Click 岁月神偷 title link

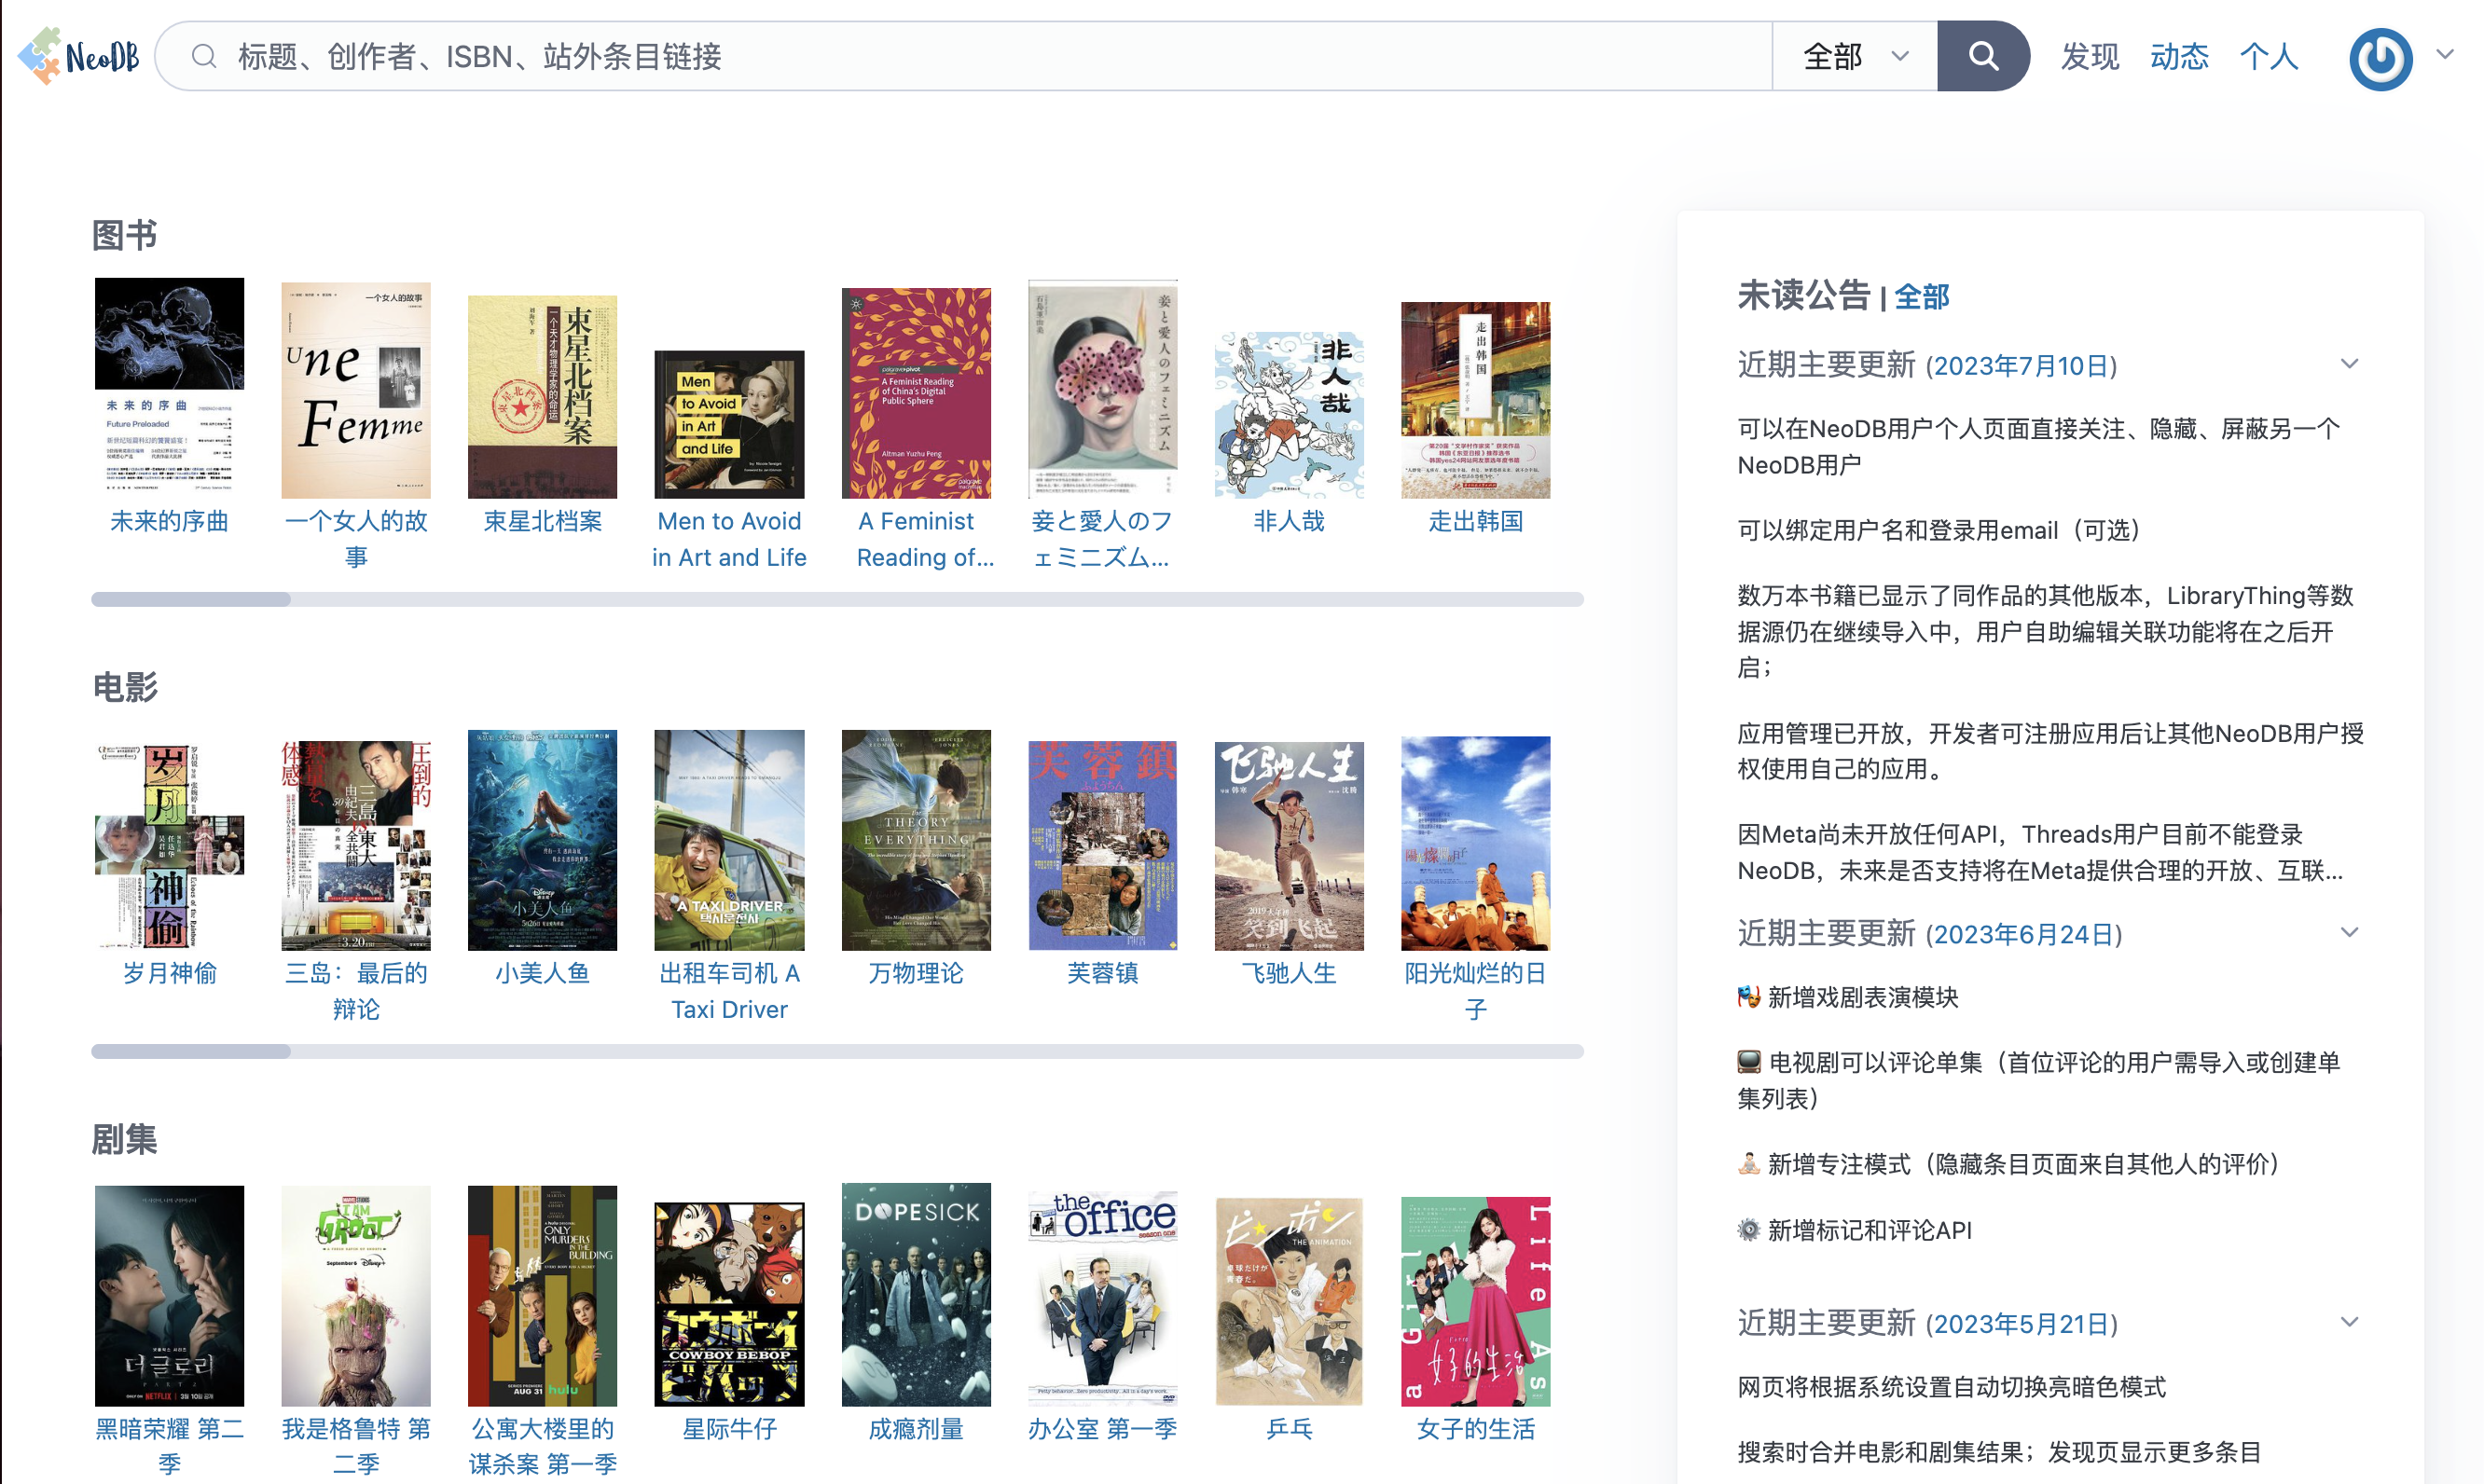click(x=169, y=973)
